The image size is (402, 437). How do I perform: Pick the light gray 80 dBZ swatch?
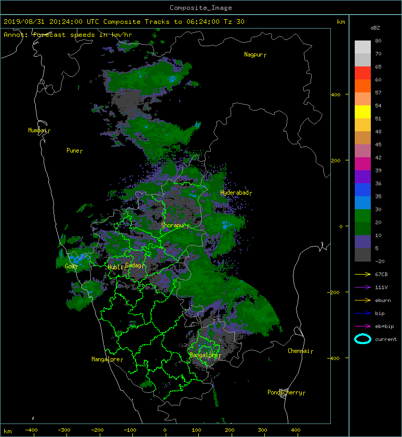[363, 47]
